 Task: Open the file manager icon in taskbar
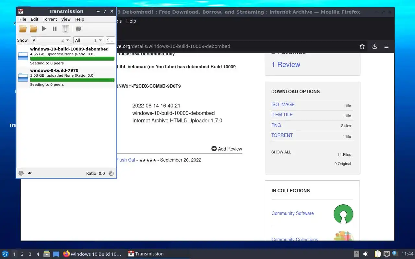pyautogui.click(x=46, y=254)
